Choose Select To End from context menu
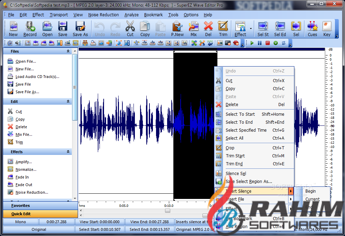The width and height of the screenshot is (345, 236). 239,122
